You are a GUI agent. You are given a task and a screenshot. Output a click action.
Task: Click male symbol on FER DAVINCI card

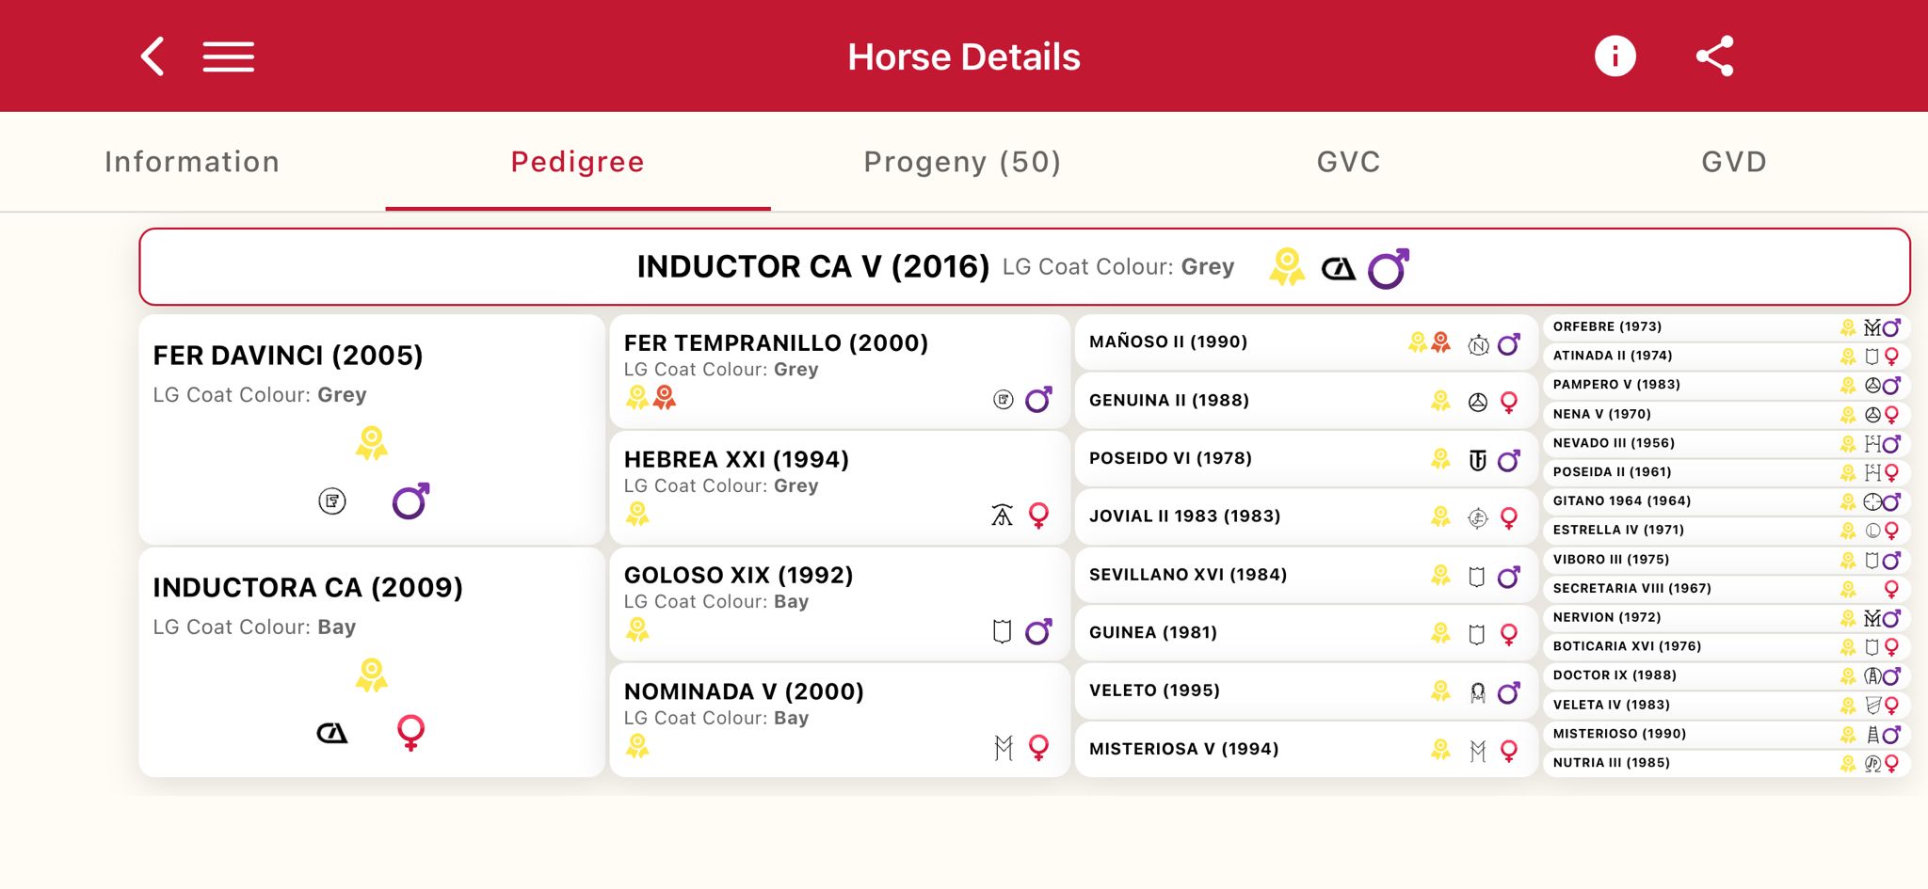pyautogui.click(x=410, y=501)
